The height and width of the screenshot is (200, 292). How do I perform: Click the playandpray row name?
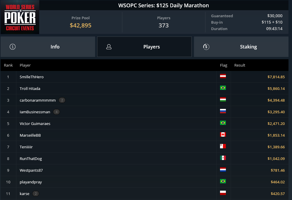point(31,182)
